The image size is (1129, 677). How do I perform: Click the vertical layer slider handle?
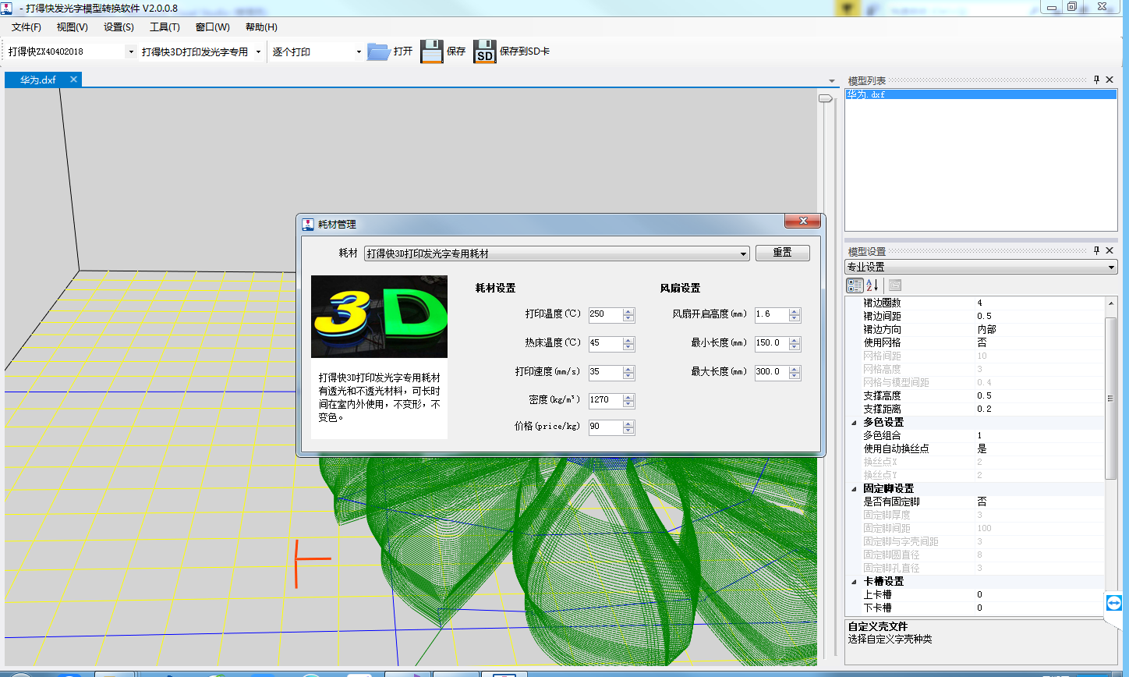824,98
